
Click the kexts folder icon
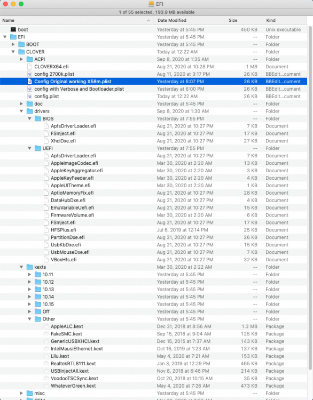(29, 267)
